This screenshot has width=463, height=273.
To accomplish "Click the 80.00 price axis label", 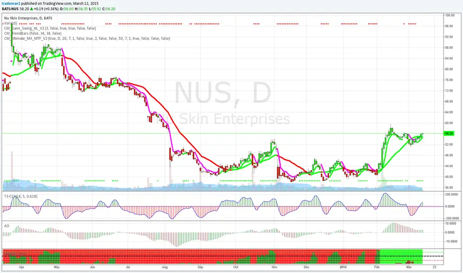I will tap(449, 69).
